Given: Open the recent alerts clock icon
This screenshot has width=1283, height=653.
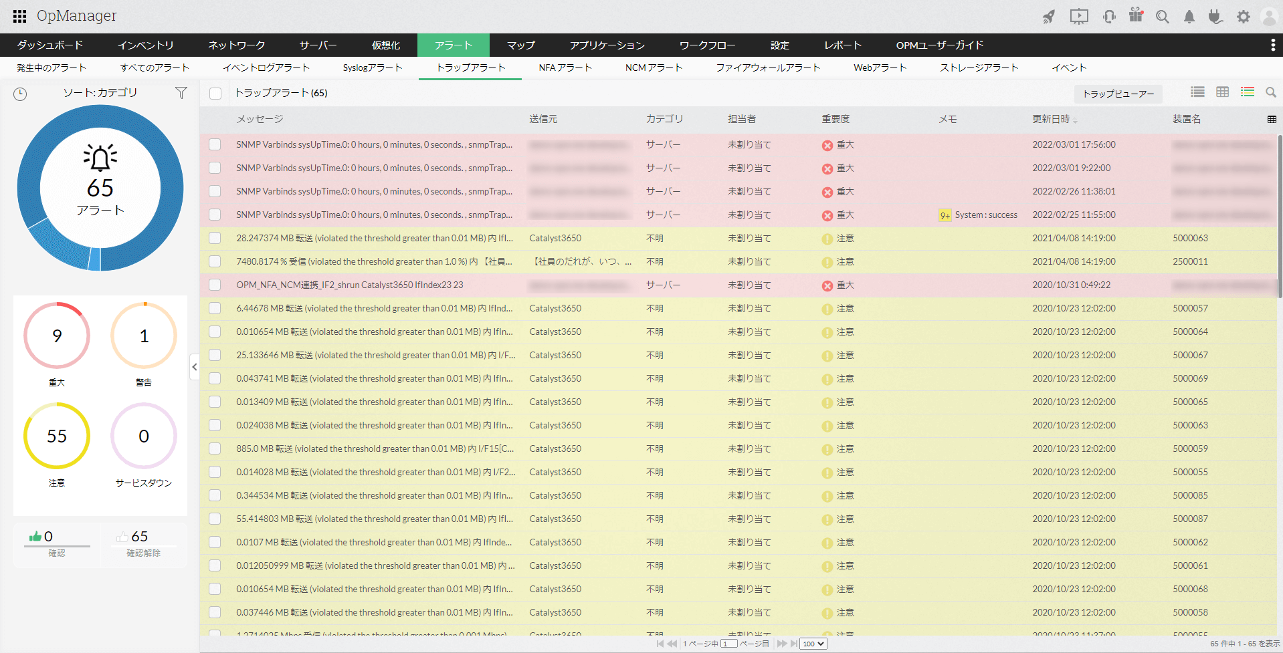Looking at the screenshot, I should pyautogui.click(x=20, y=94).
